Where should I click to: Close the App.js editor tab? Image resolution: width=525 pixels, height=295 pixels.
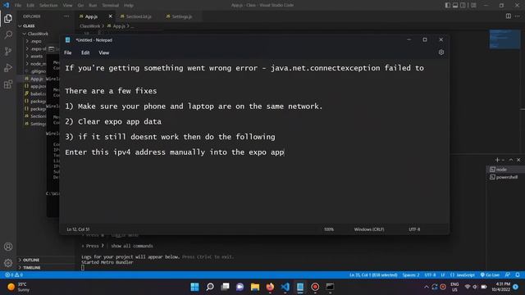(x=110, y=16)
